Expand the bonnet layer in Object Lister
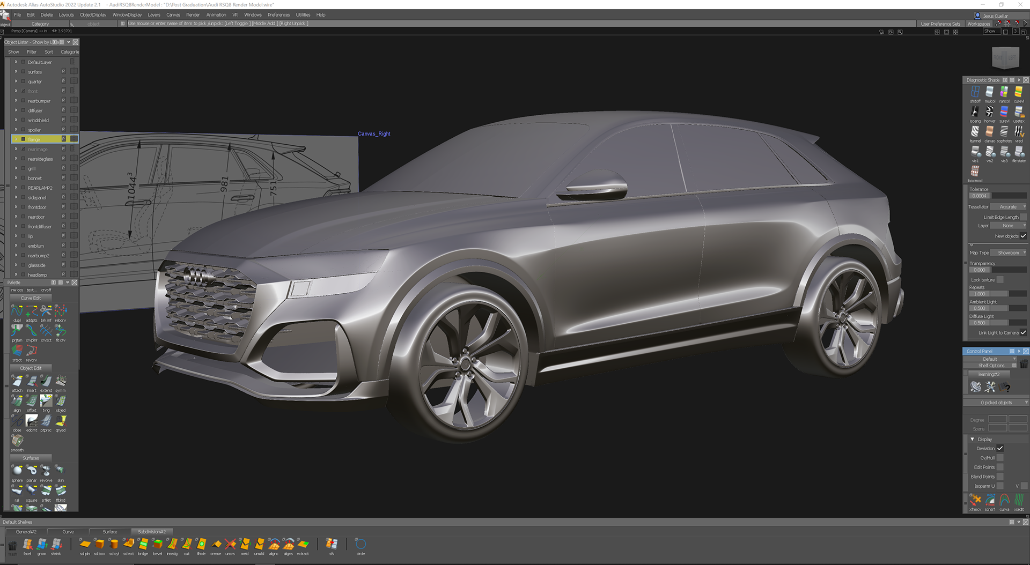Image resolution: width=1030 pixels, height=565 pixels. pyautogui.click(x=16, y=178)
